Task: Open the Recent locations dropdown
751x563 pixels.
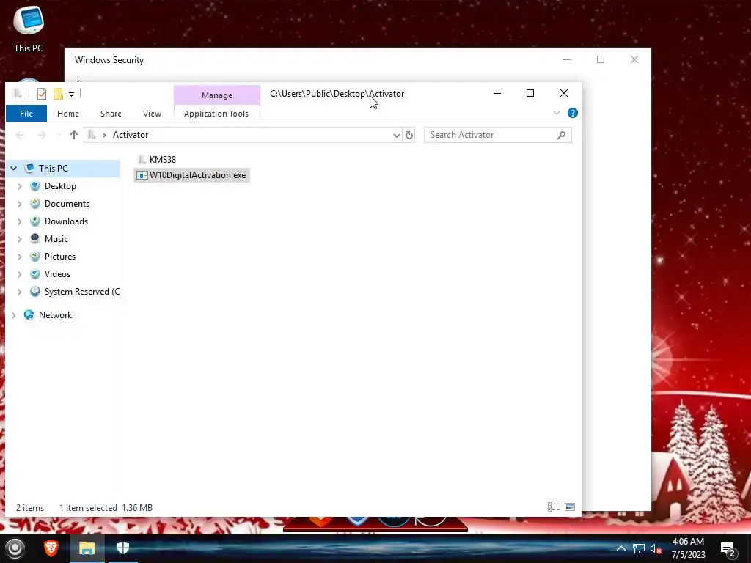Action: [59, 135]
